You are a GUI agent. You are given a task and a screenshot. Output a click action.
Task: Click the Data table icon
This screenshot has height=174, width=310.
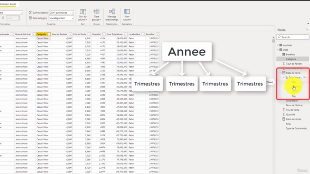click(281, 50)
